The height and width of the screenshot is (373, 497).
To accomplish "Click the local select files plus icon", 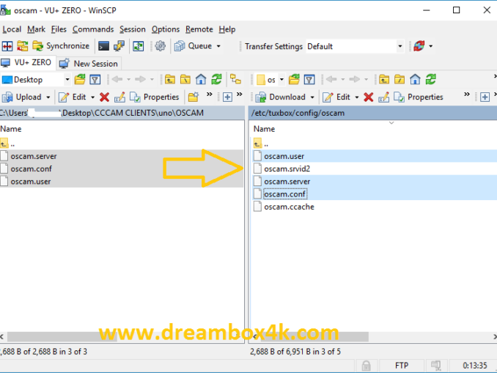I will [x=227, y=97].
